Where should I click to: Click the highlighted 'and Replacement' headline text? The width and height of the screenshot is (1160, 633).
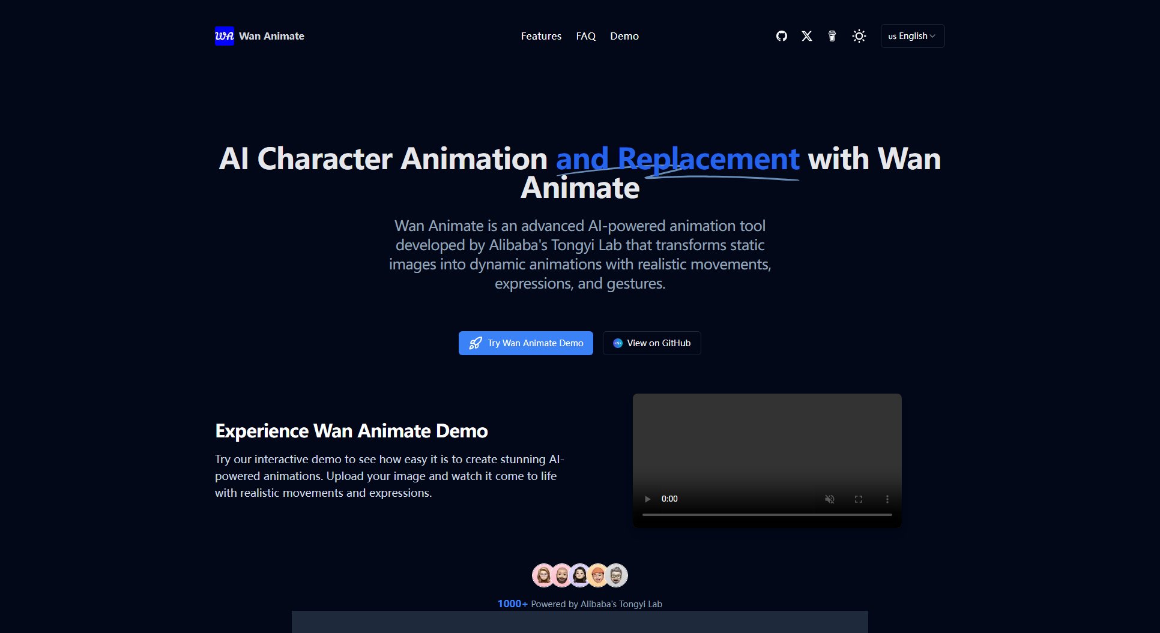point(677,159)
